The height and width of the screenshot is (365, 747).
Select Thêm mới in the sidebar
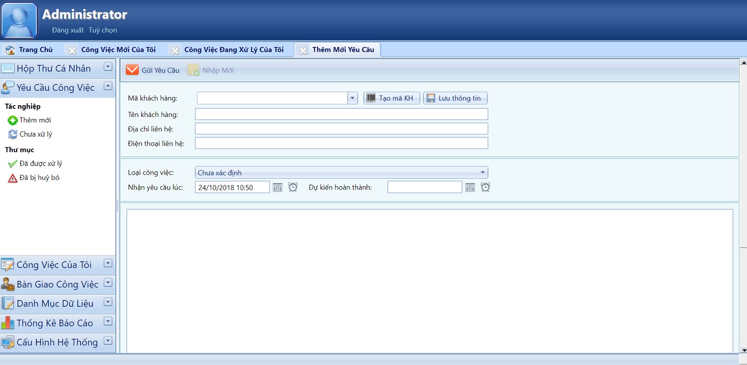coord(35,120)
